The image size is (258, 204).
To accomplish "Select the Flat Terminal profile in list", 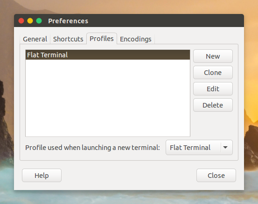I will (x=108, y=55).
